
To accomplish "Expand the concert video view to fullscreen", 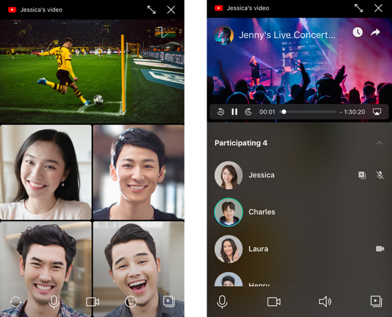I will point(359,8).
